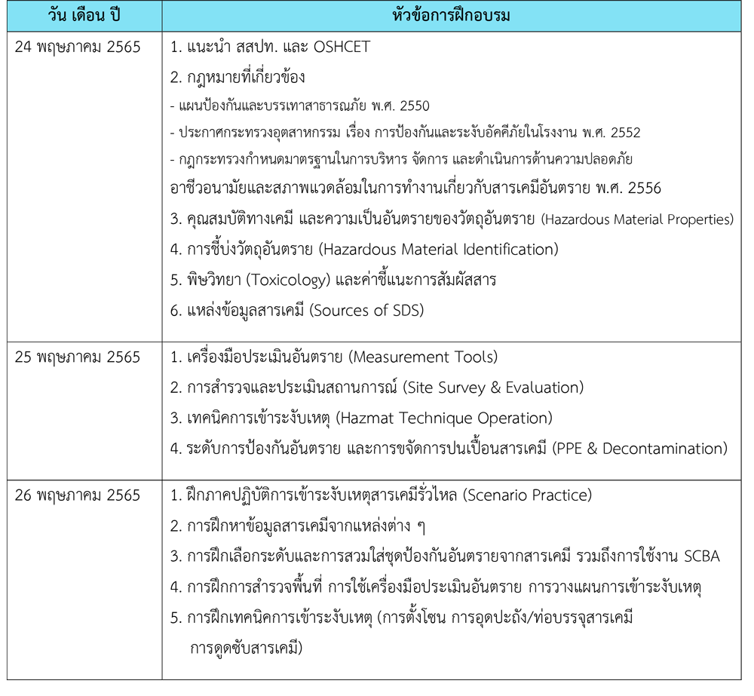Select the "หัวข้อการฝึกอบรม" column header
The height and width of the screenshot is (696, 754).
451,16
